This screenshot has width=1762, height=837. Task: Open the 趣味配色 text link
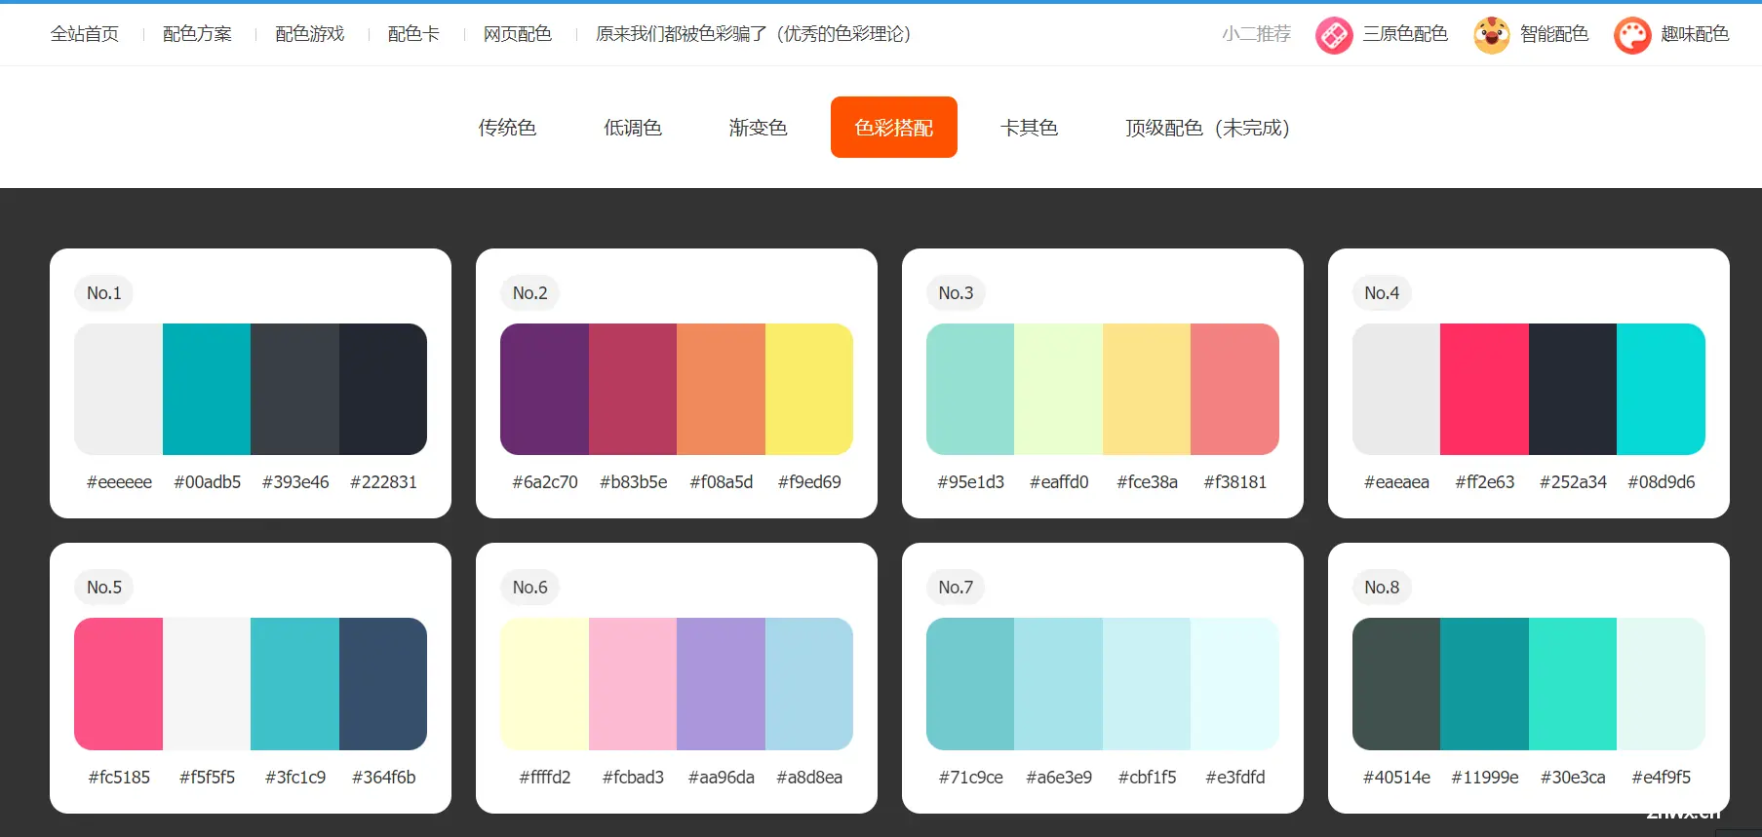tap(1695, 34)
